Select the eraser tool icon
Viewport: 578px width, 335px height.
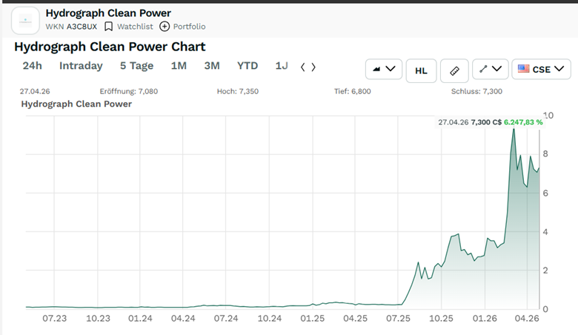pos(454,70)
